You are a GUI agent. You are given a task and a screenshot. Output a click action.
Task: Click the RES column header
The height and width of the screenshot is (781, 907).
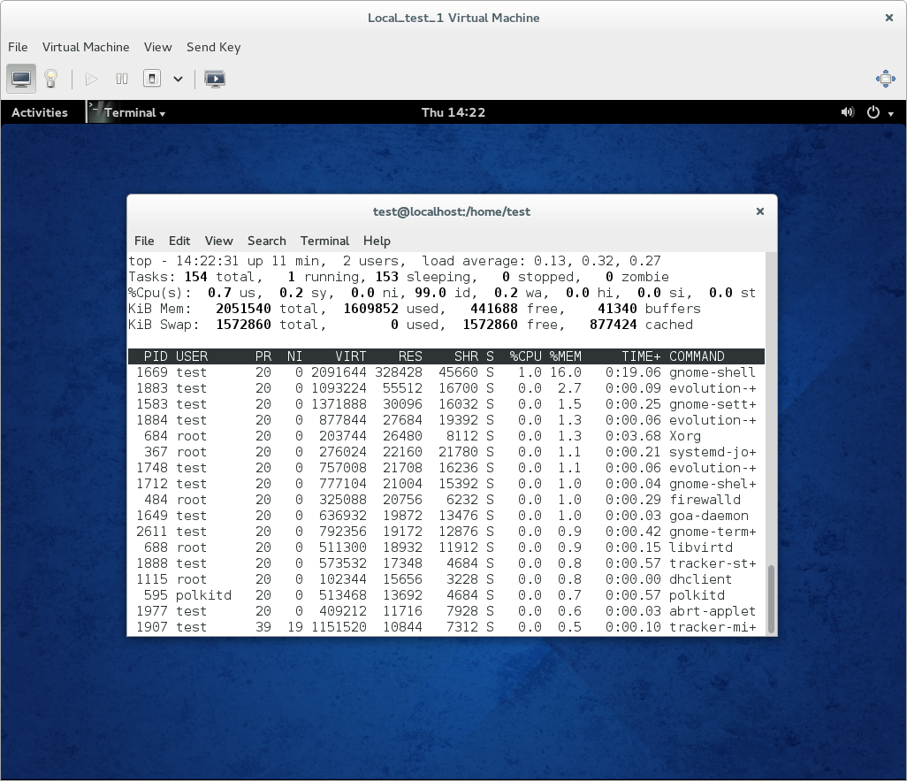(410, 356)
